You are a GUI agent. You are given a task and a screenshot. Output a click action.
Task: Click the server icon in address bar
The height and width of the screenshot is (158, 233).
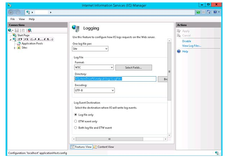click(28, 12)
